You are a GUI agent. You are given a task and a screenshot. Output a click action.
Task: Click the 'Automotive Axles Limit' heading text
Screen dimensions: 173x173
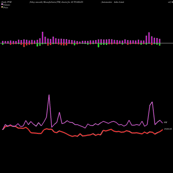tap(112, 2)
